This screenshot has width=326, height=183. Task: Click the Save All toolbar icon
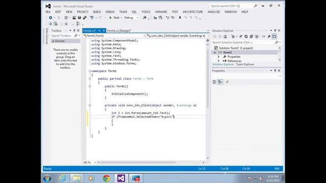pyautogui.click(x=85, y=18)
